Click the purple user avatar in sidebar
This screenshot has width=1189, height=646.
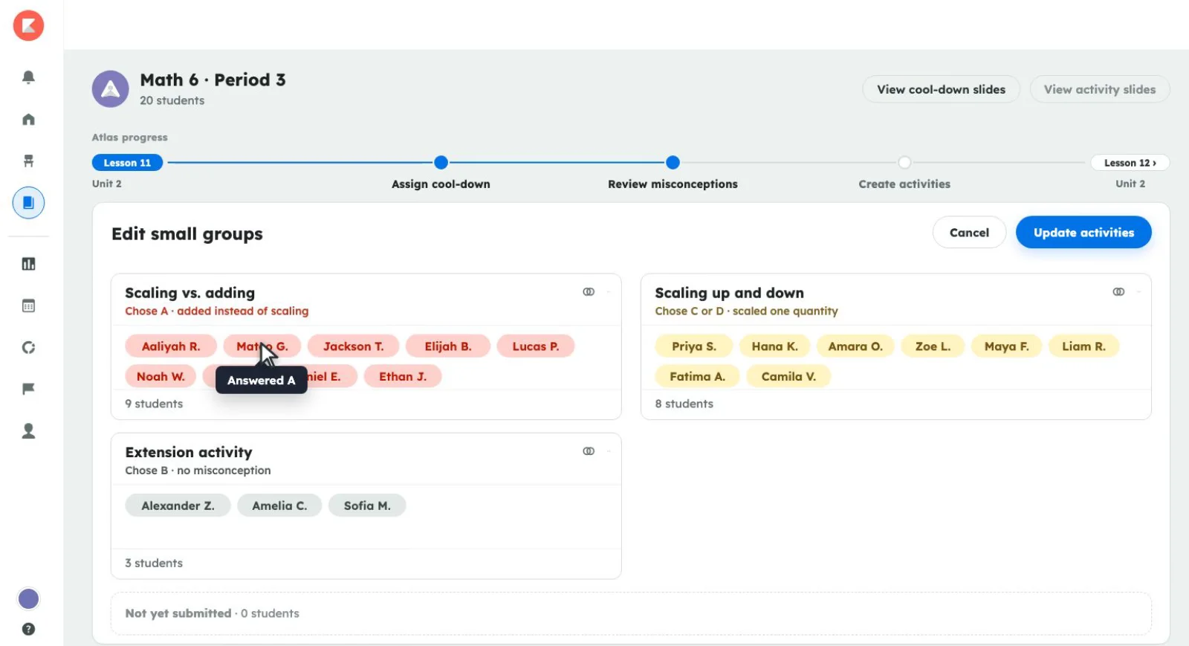tap(28, 598)
